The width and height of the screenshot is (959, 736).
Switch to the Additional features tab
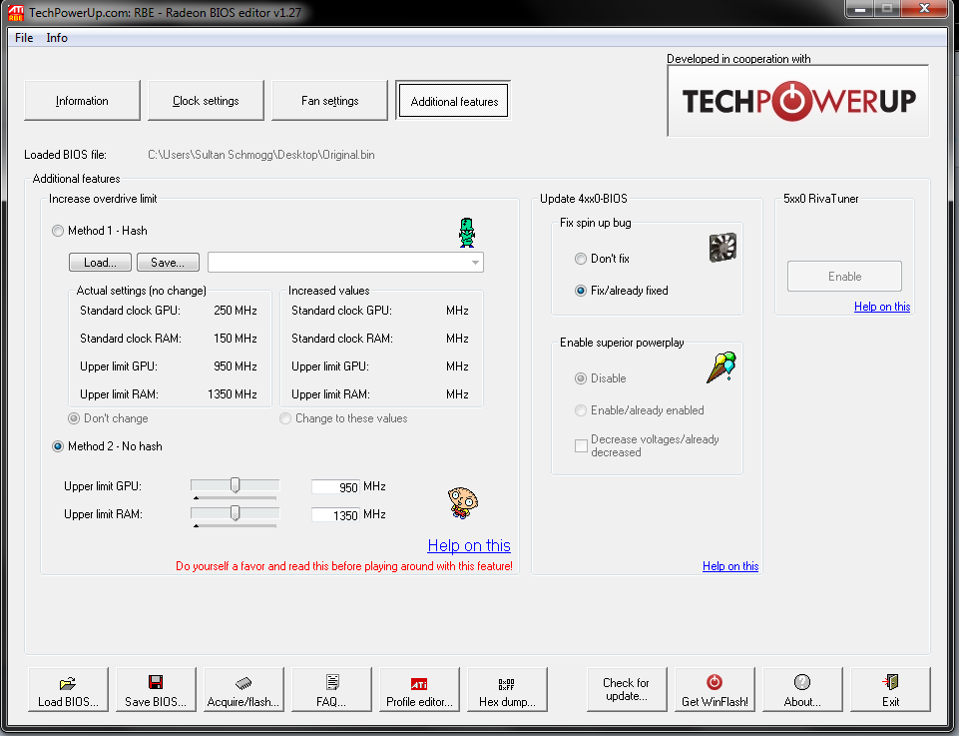[x=454, y=101]
